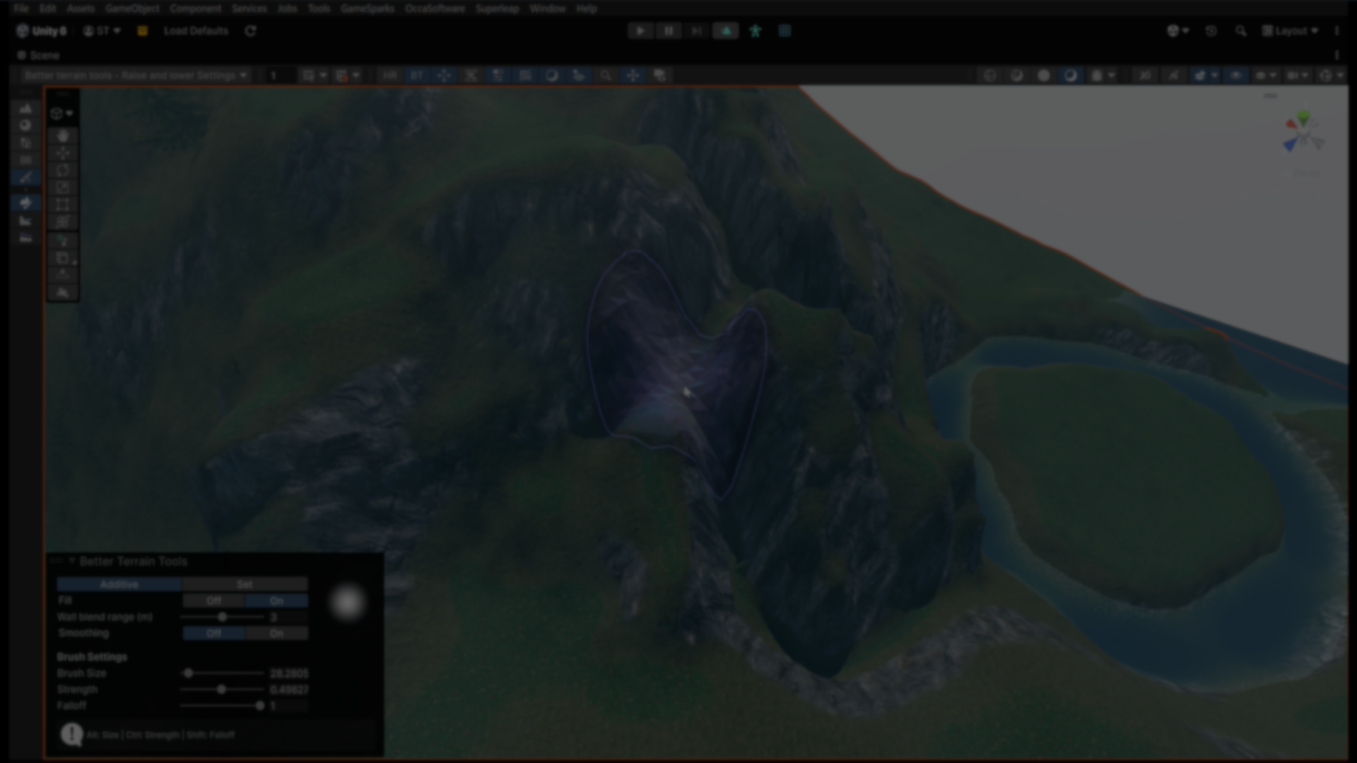
Task: Click the refresh icon beside Load Defaults
Action: (250, 31)
